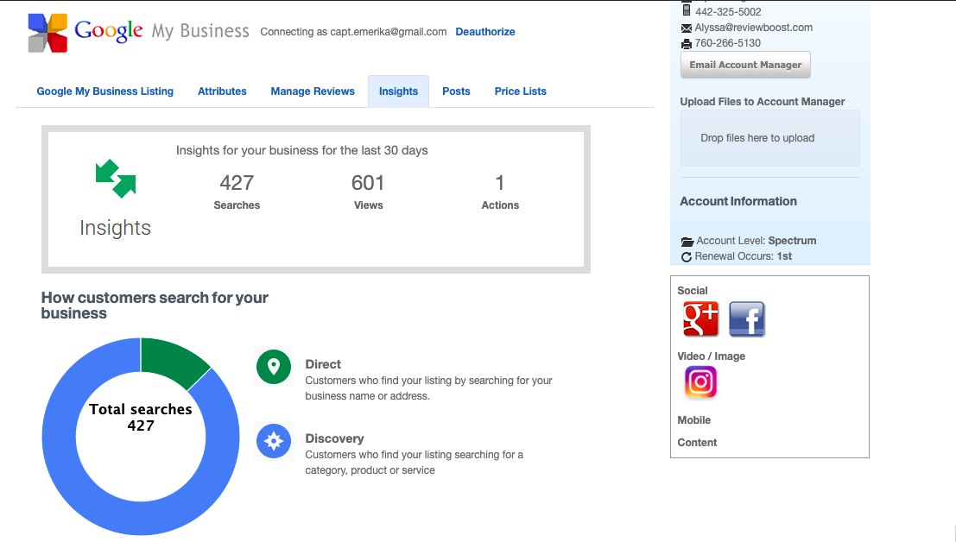Open the Mobile section in sidebar

pyautogui.click(x=693, y=420)
